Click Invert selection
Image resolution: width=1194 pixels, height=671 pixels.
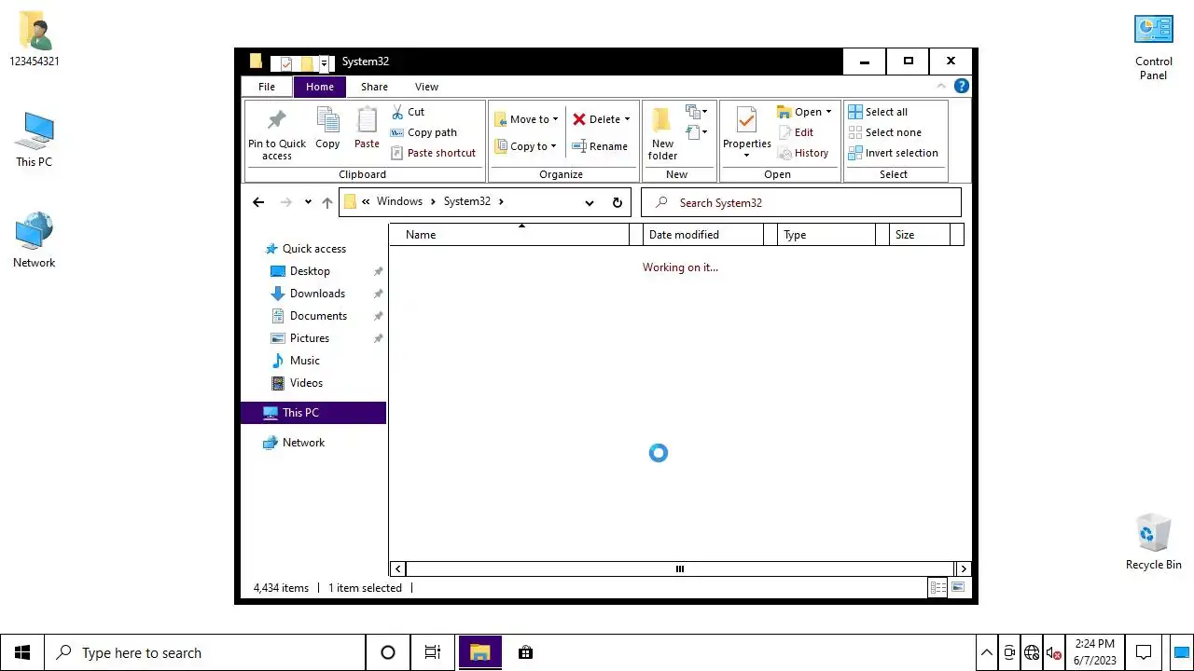point(893,153)
